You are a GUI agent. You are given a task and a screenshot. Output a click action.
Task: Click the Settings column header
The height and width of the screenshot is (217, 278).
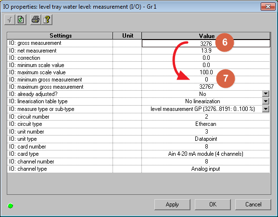[x=60, y=36]
